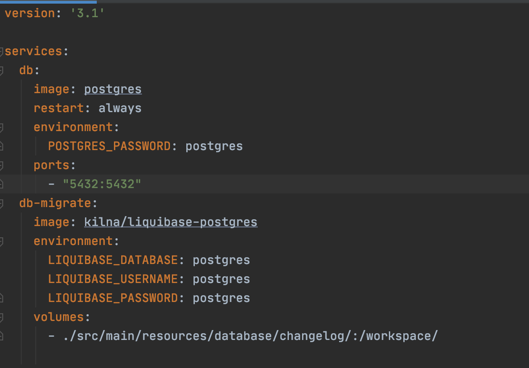The image size is (529, 368).
Task: Click fold end marker beside "5432:5432" line
Action: [1, 184]
